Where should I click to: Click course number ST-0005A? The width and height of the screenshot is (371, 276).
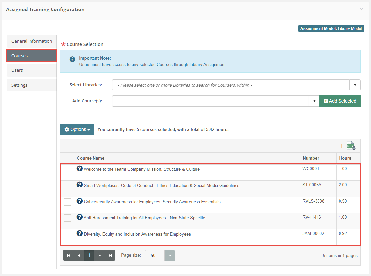(x=312, y=185)
